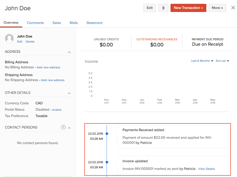Close the John Doe contact panel
Viewport: 237px width, 177px height.
click(x=233, y=8)
